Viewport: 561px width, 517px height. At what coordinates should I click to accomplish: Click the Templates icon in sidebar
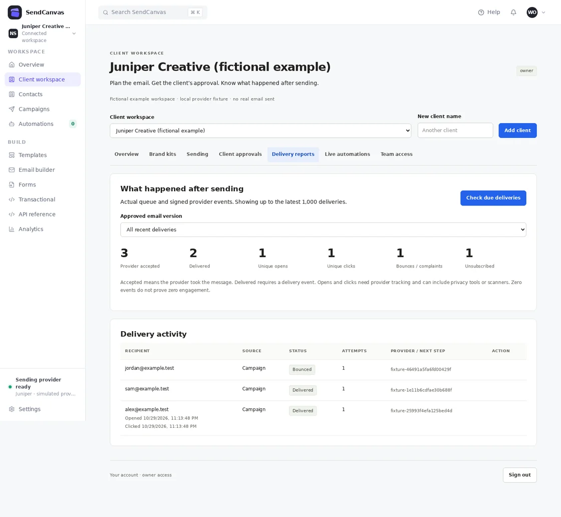[x=12, y=155]
